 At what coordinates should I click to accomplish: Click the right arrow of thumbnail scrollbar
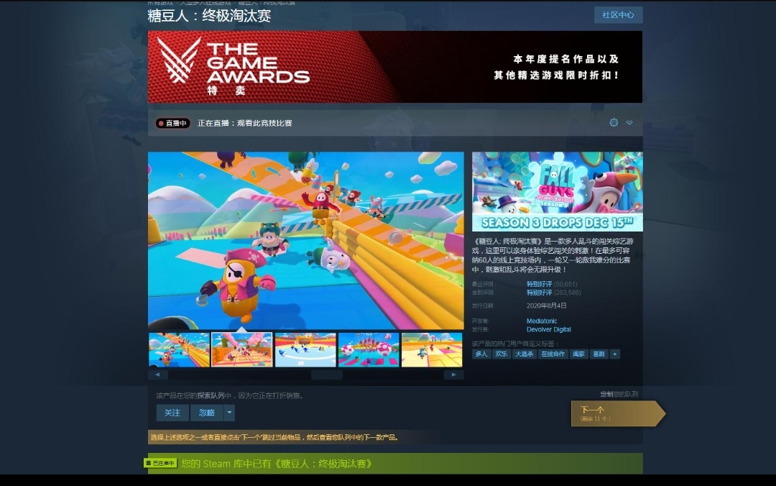pos(454,375)
